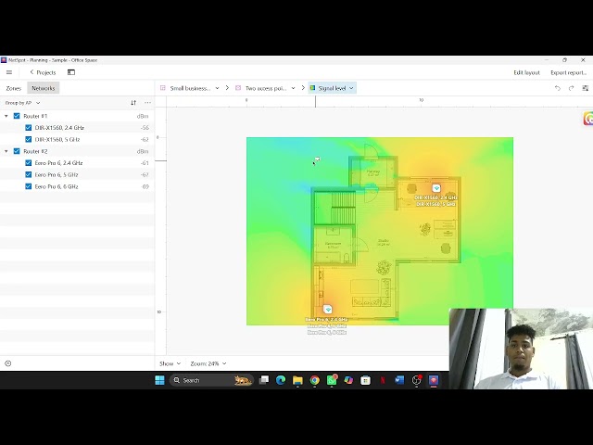The height and width of the screenshot is (445, 593).
Task: Go back to Projects
Action: point(43,72)
